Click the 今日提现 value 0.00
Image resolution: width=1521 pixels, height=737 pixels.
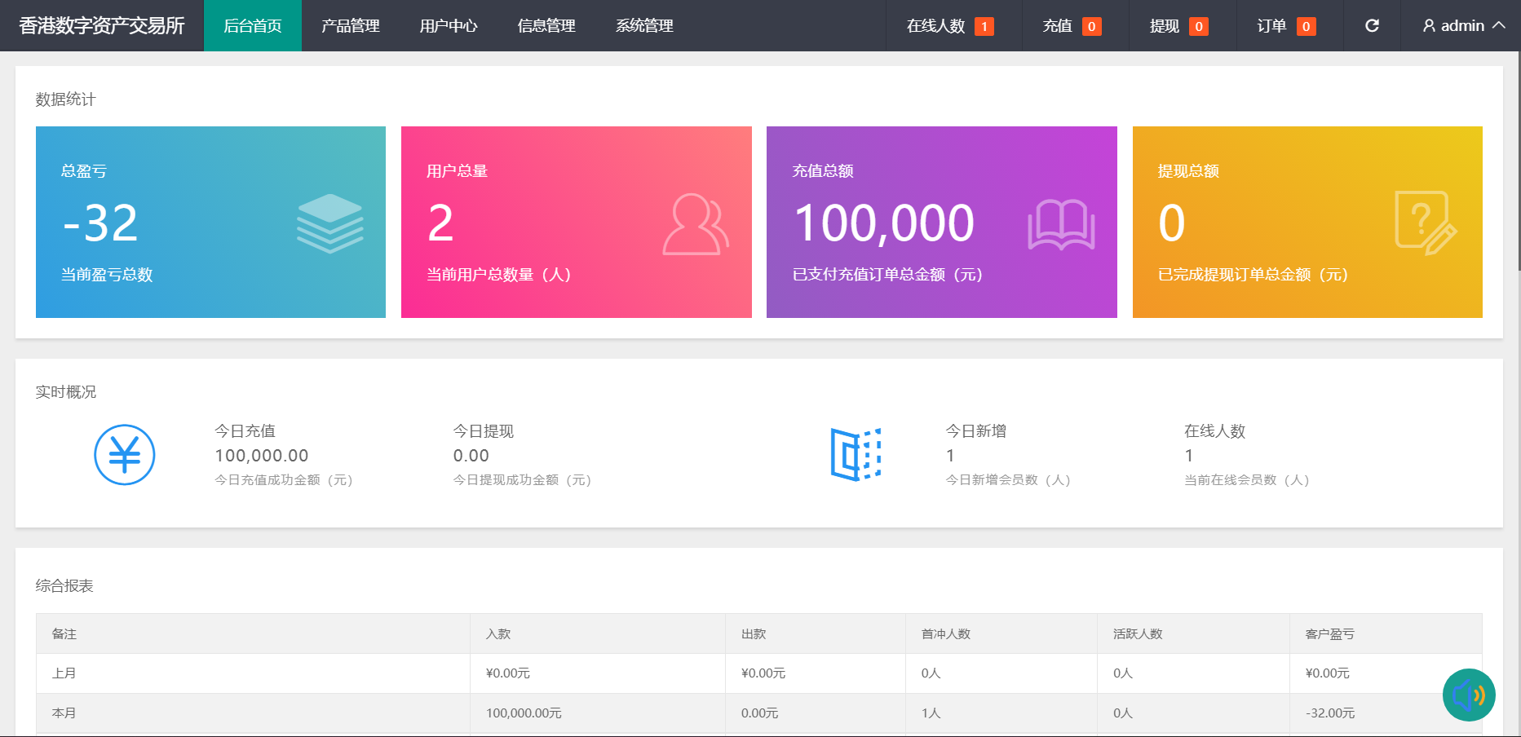click(471, 456)
